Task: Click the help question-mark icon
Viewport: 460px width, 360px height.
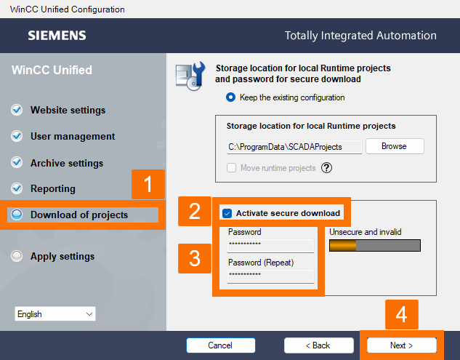Action: [326, 168]
